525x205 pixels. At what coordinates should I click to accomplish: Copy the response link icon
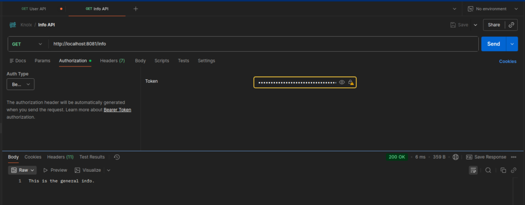[x=514, y=170]
